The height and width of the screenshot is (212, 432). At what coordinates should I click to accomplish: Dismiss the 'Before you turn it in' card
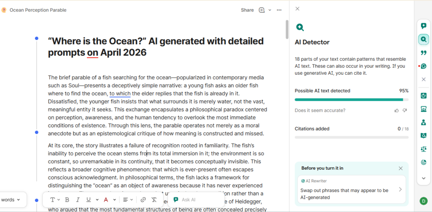tap(401, 168)
